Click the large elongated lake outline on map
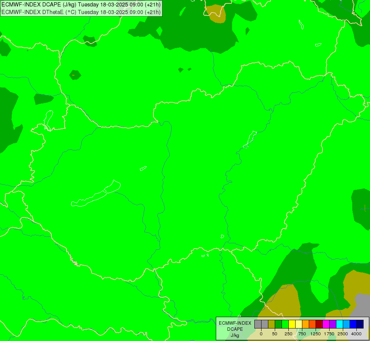 click(96, 194)
